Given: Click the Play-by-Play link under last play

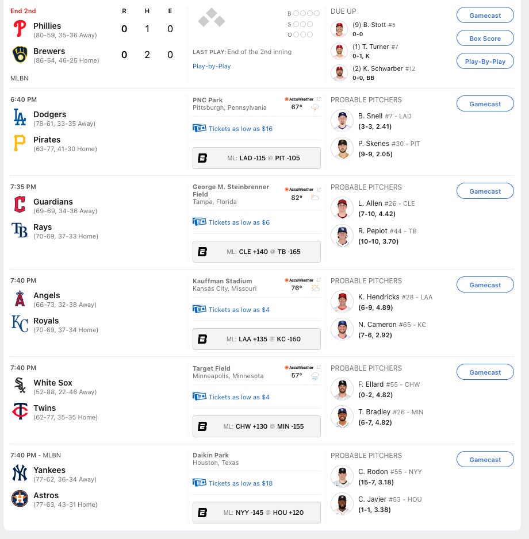Looking at the screenshot, I should click(212, 66).
